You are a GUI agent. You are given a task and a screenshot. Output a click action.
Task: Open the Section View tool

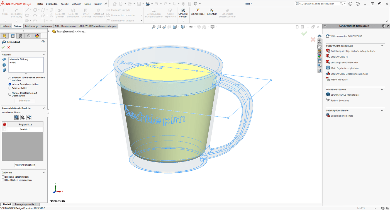tap(170, 26)
